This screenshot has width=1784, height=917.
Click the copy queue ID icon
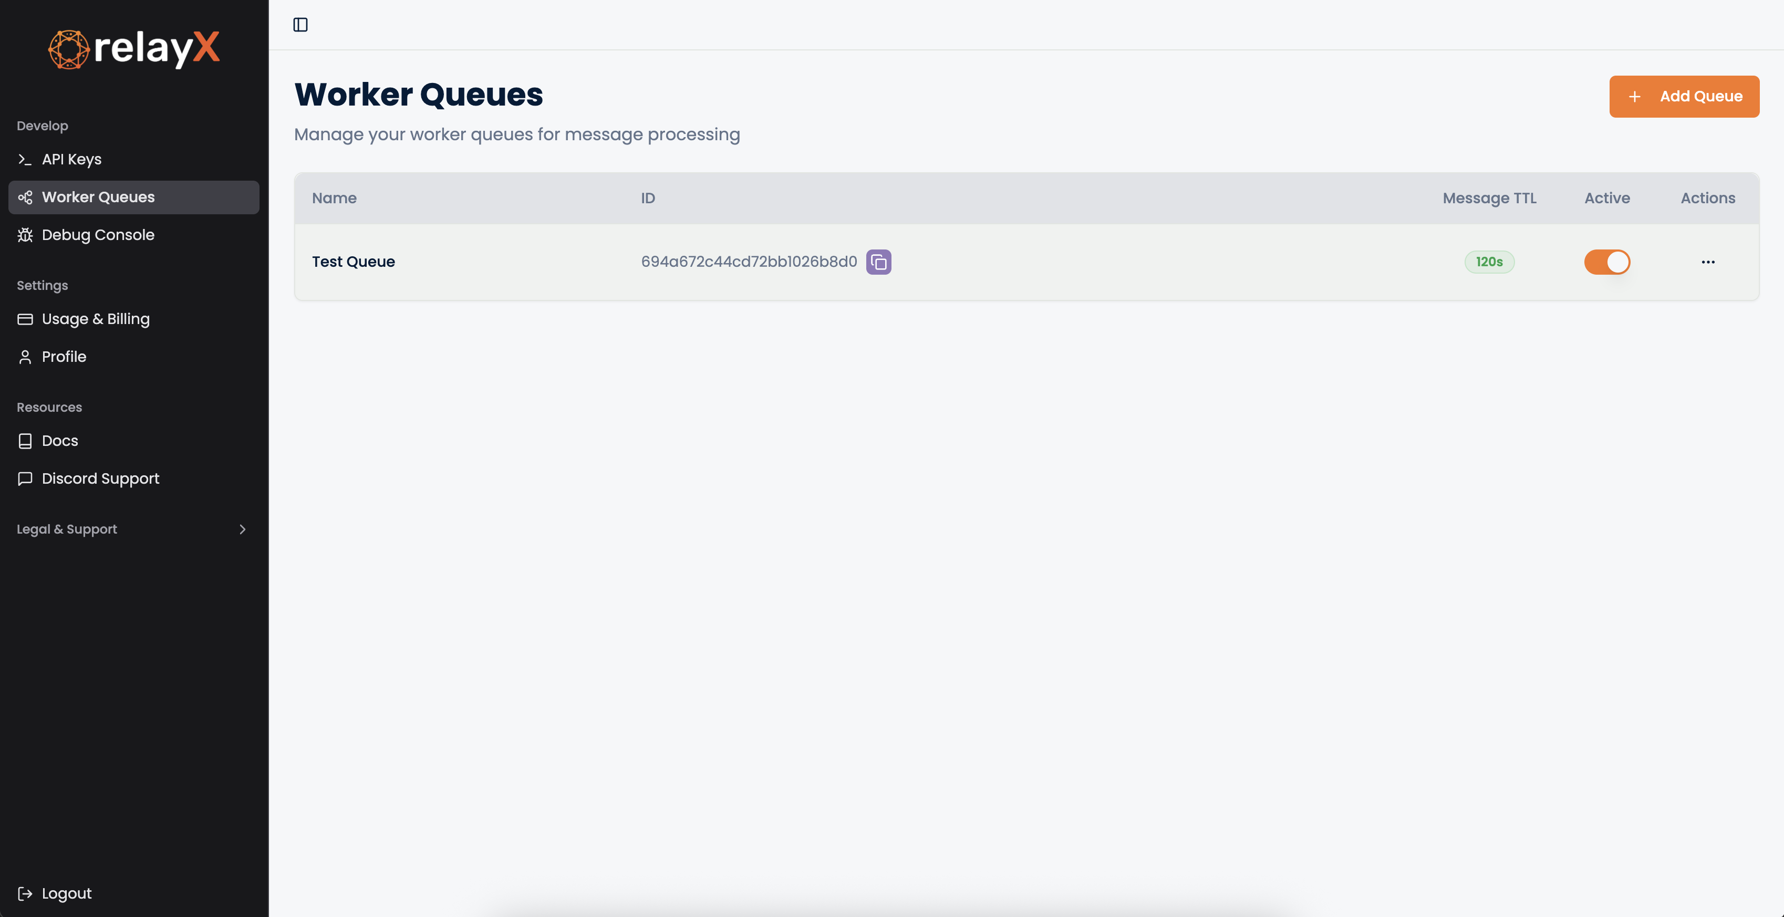(878, 262)
